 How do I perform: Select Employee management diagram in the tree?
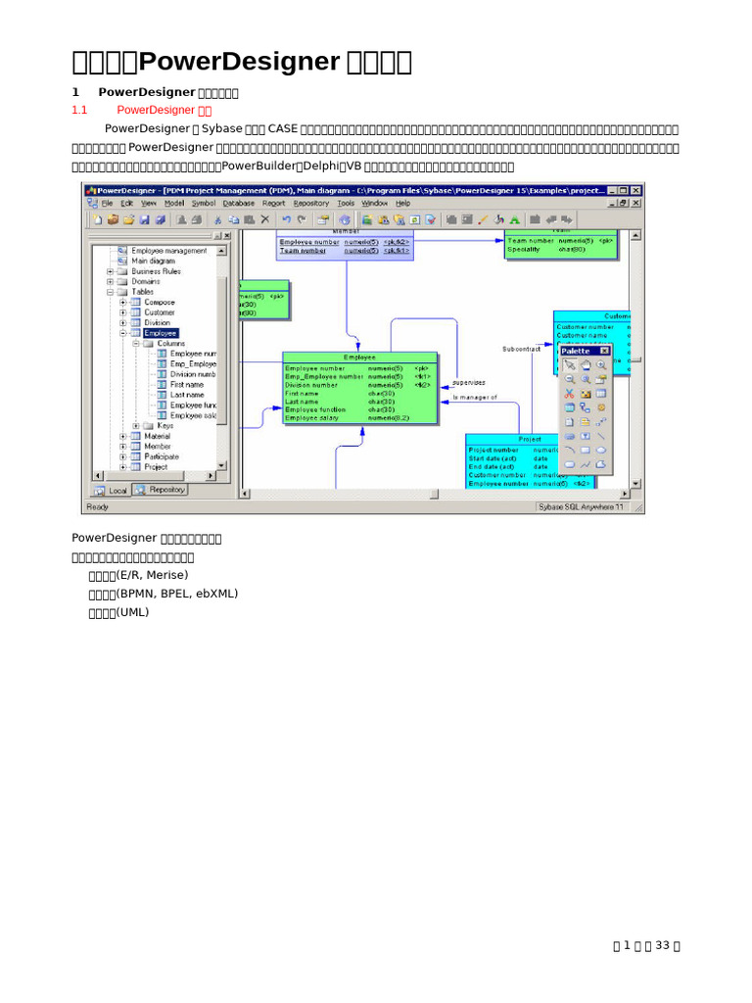(168, 251)
